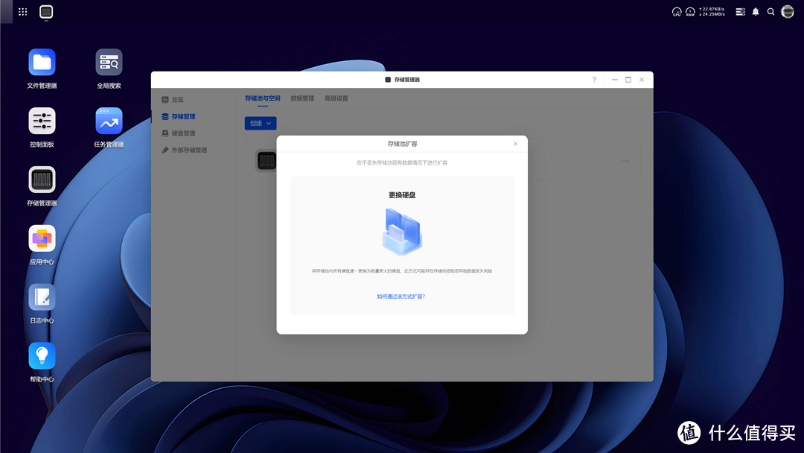The width and height of the screenshot is (804, 453).
Task: Select 硬盘管理 in the sidebar
Action: tap(179, 133)
